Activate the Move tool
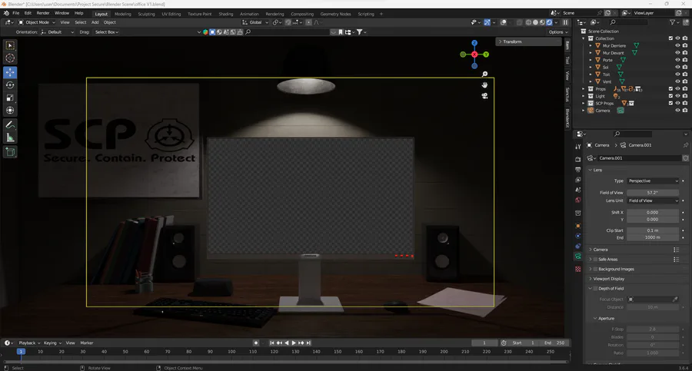The width and height of the screenshot is (692, 371). pos(10,72)
